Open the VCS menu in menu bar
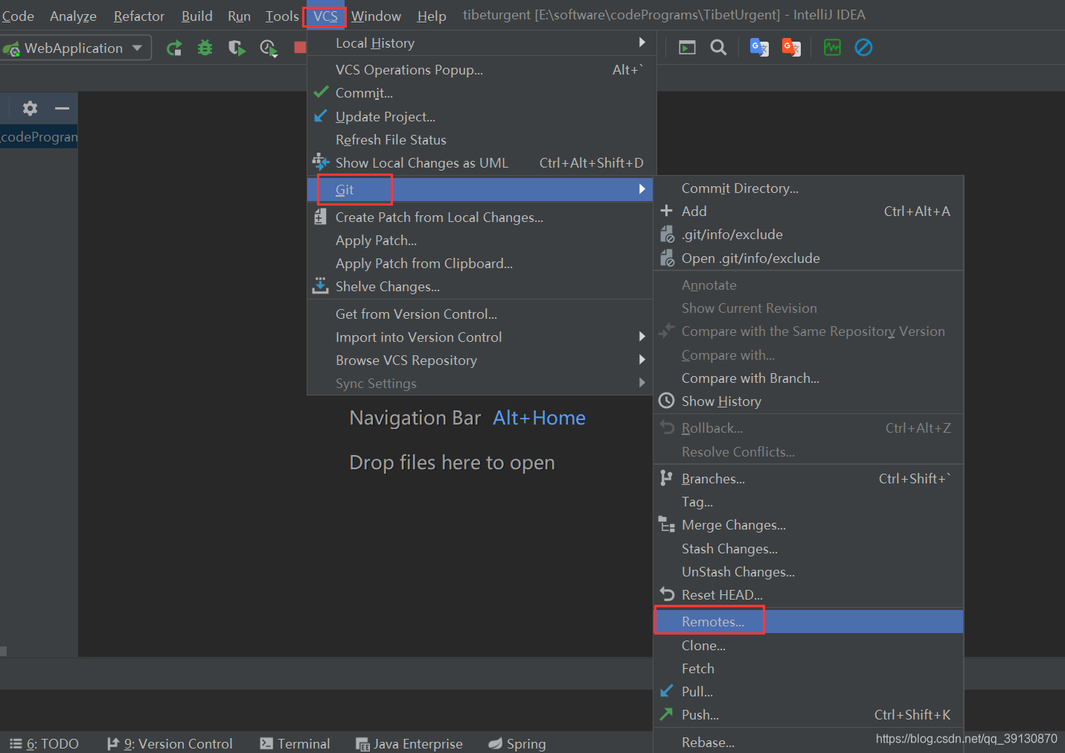This screenshot has height=753, width=1065. tap(325, 16)
